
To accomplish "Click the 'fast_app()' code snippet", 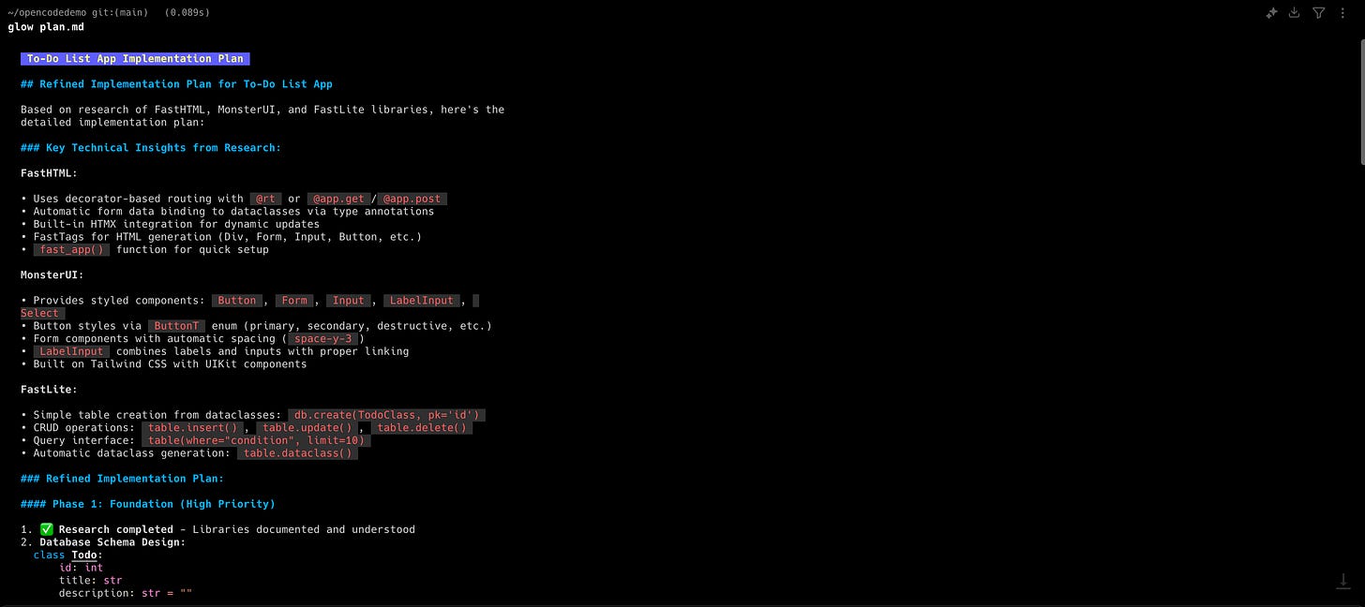I will [x=71, y=250].
